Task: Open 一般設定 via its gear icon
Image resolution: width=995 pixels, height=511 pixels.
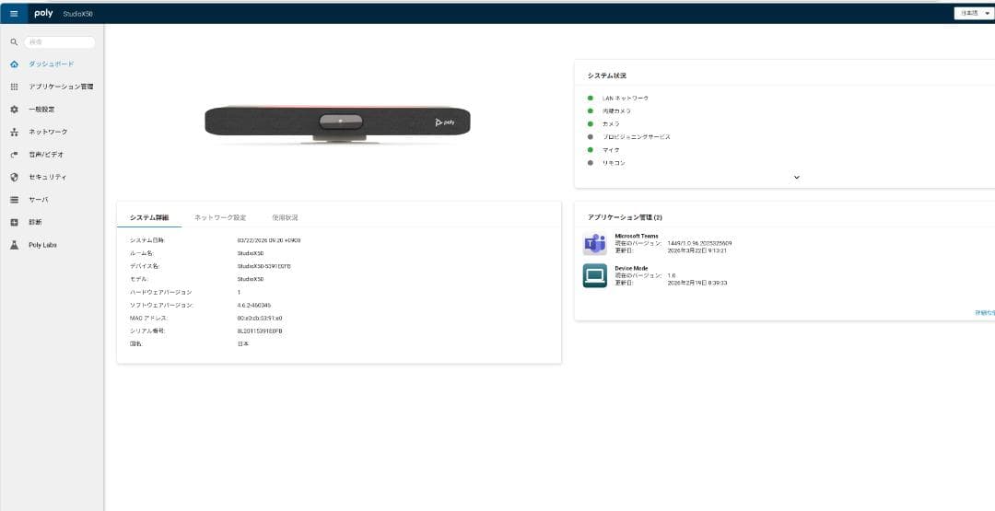Action: pyautogui.click(x=14, y=110)
